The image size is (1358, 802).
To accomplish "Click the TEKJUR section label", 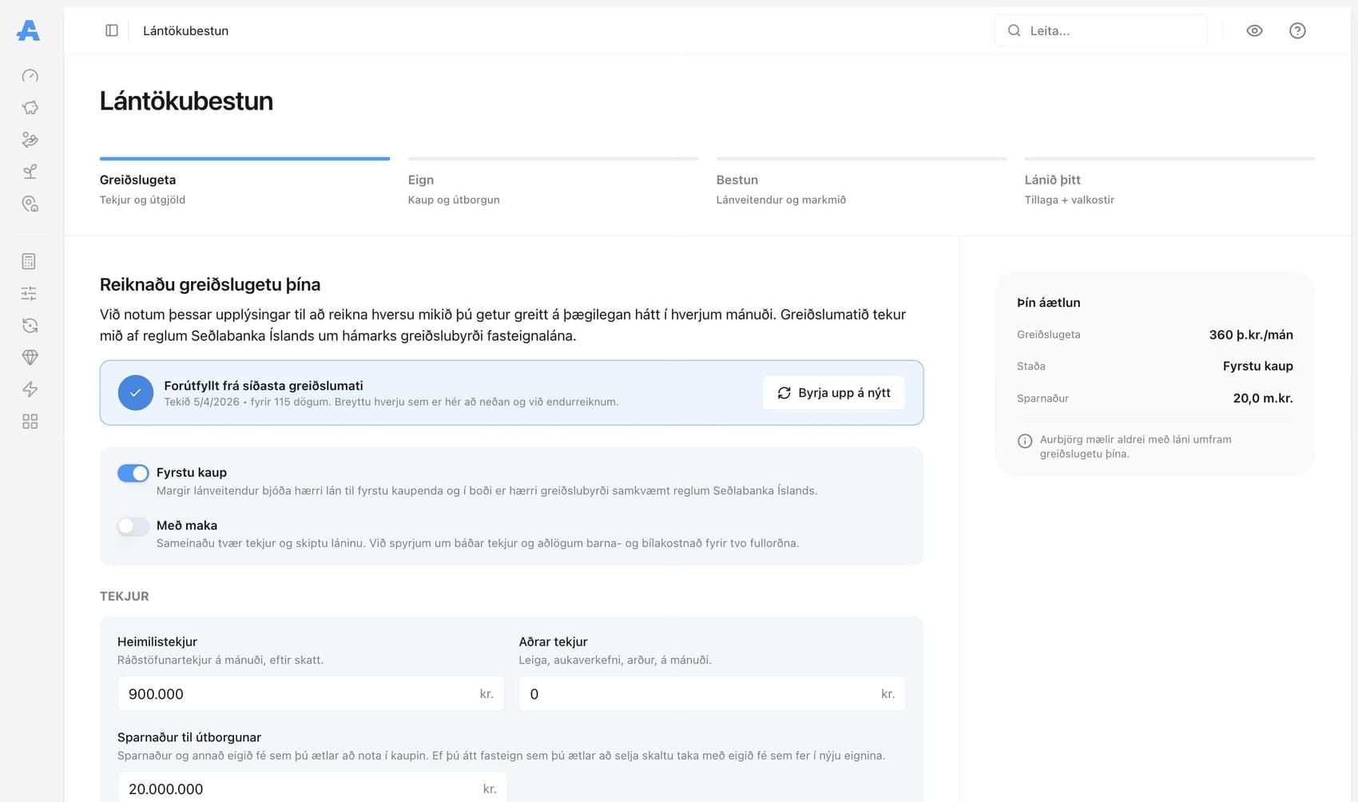I will coord(124,596).
